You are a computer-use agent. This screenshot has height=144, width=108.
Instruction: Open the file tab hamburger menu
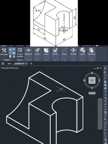(x=3, y=64)
